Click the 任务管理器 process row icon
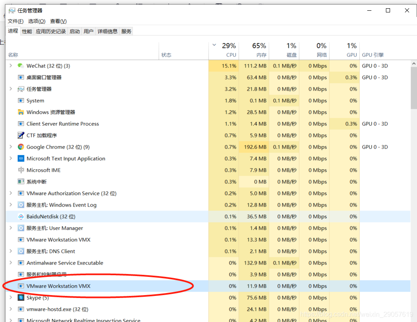 pos(21,89)
